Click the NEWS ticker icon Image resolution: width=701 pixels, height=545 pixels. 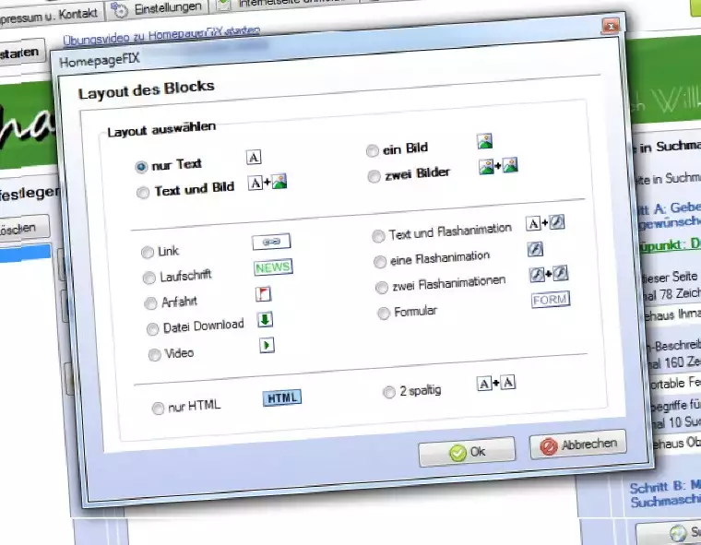273,267
